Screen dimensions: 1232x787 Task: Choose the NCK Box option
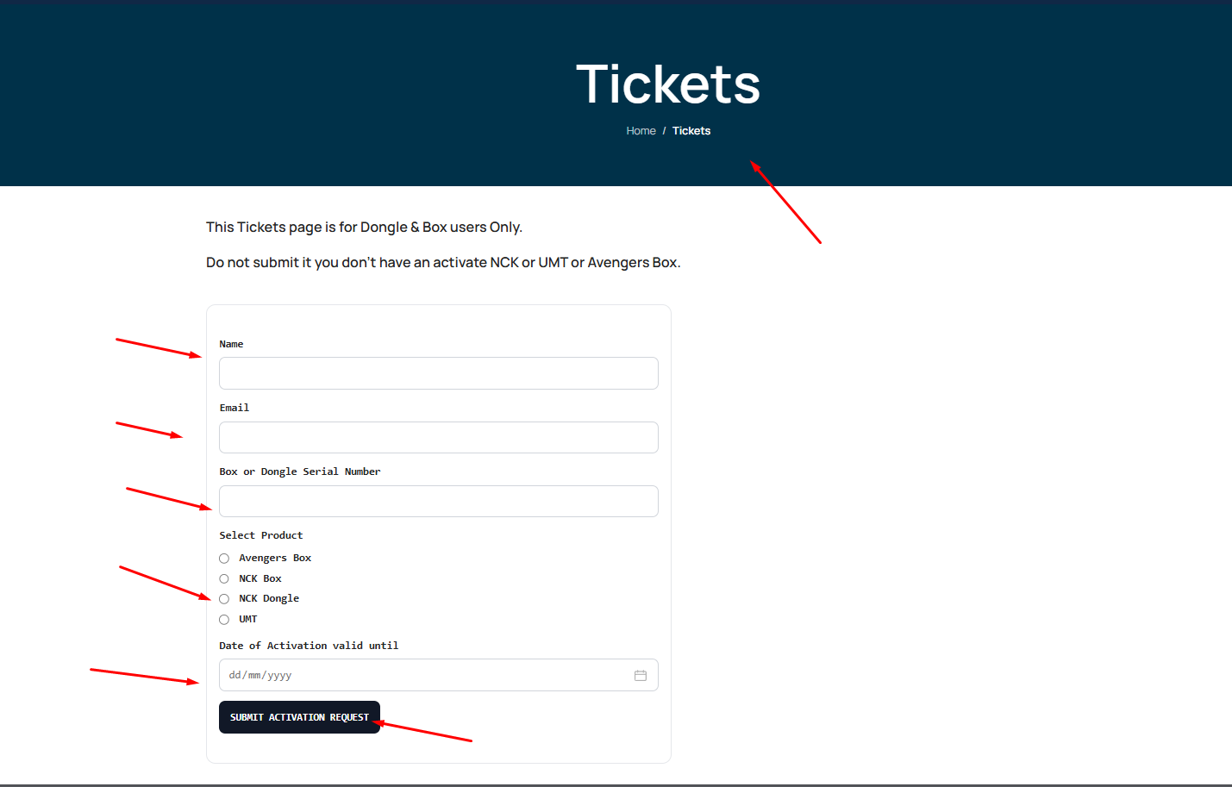coord(224,579)
